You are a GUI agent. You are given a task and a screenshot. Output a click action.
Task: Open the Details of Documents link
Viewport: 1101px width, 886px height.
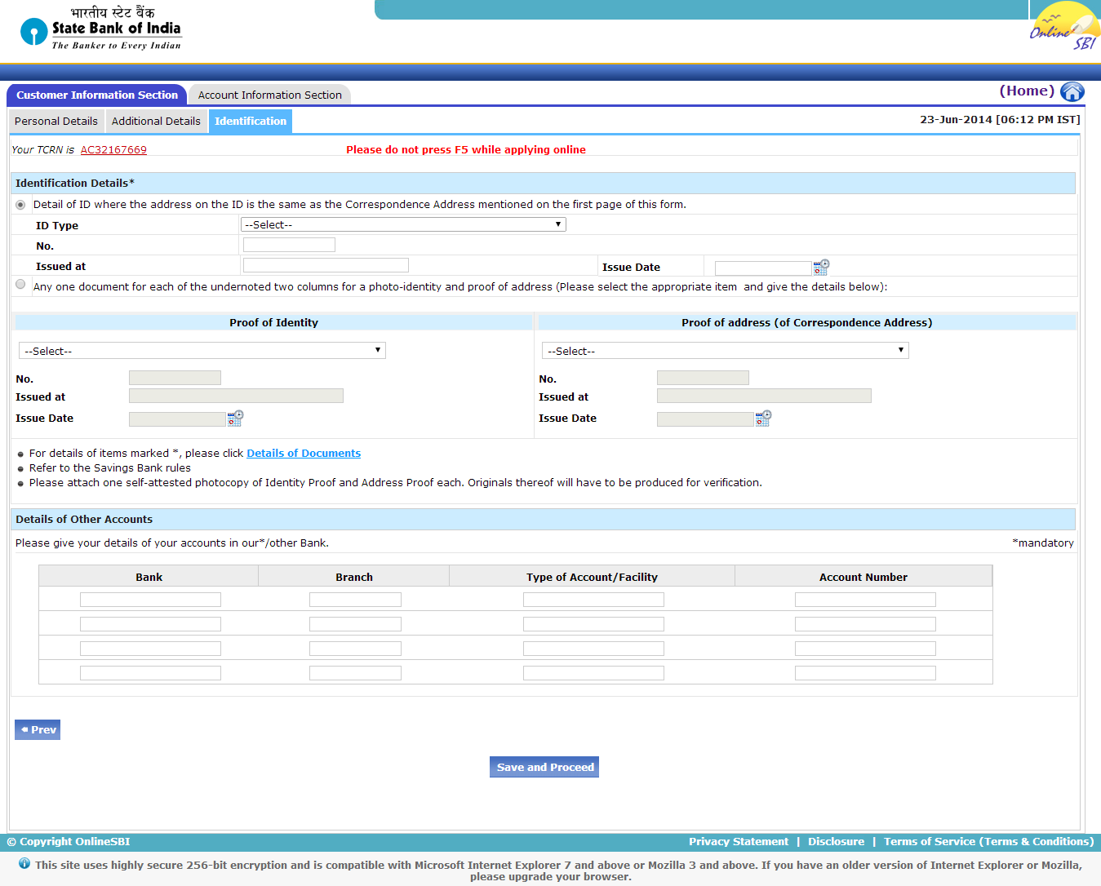(x=304, y=453)
